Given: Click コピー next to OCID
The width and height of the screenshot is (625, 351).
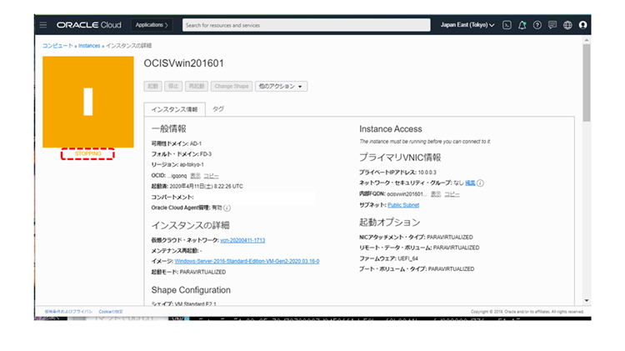Looking at the screenshot, I should pos(212,176).
